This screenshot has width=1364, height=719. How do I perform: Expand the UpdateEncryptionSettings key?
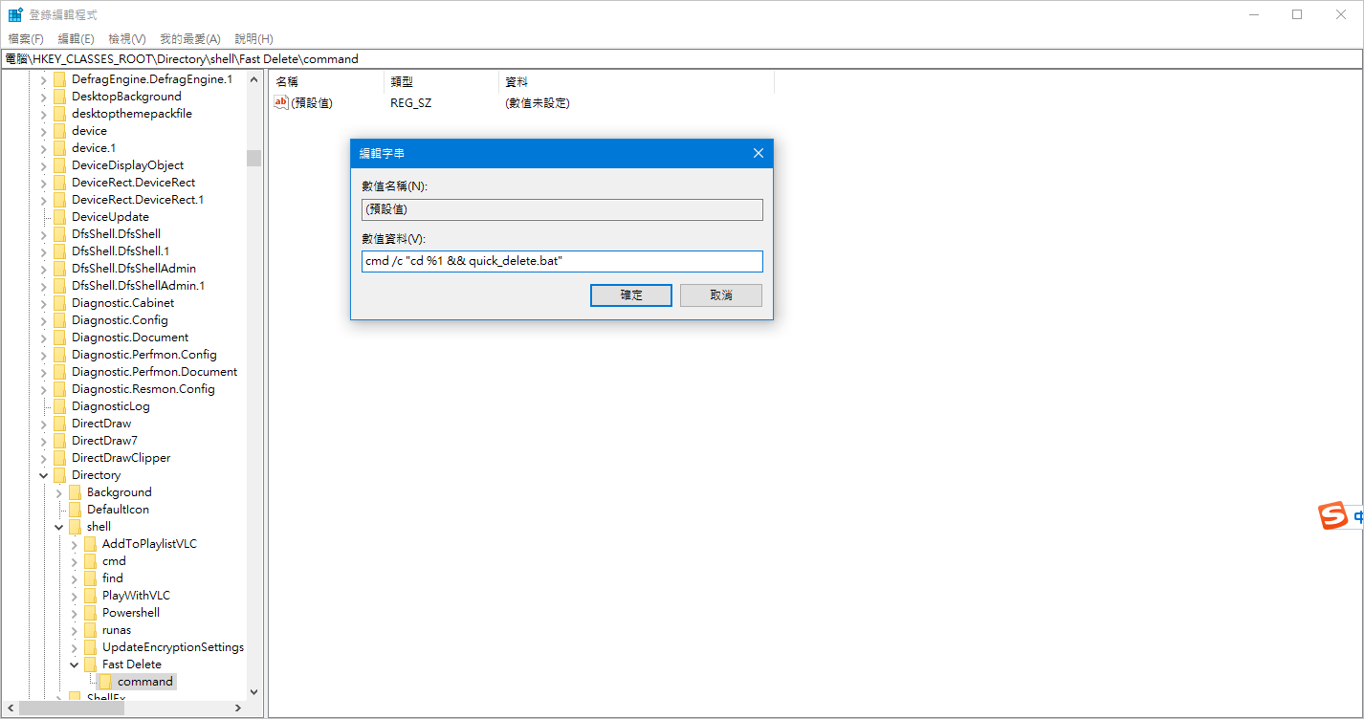pyautogui.click(x=74, y=647)
